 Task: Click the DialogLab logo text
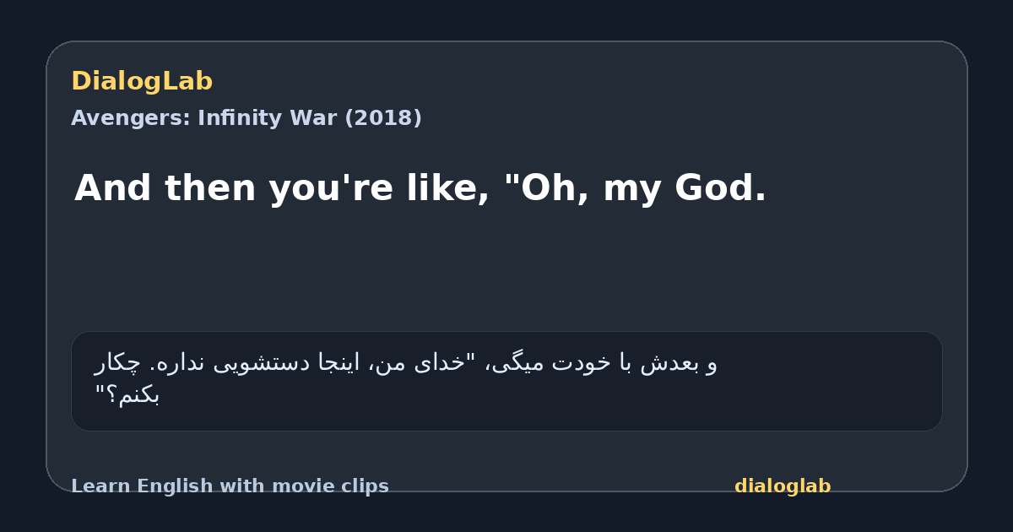coord(142,82)
